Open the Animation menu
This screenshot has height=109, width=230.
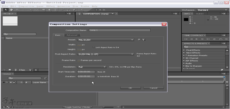coord(64,6)
